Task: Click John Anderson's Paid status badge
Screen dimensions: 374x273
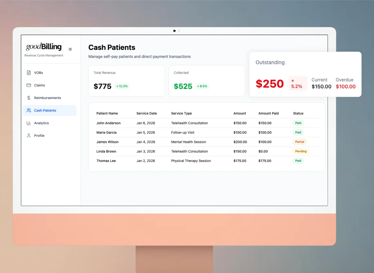Action: (298, 123)
